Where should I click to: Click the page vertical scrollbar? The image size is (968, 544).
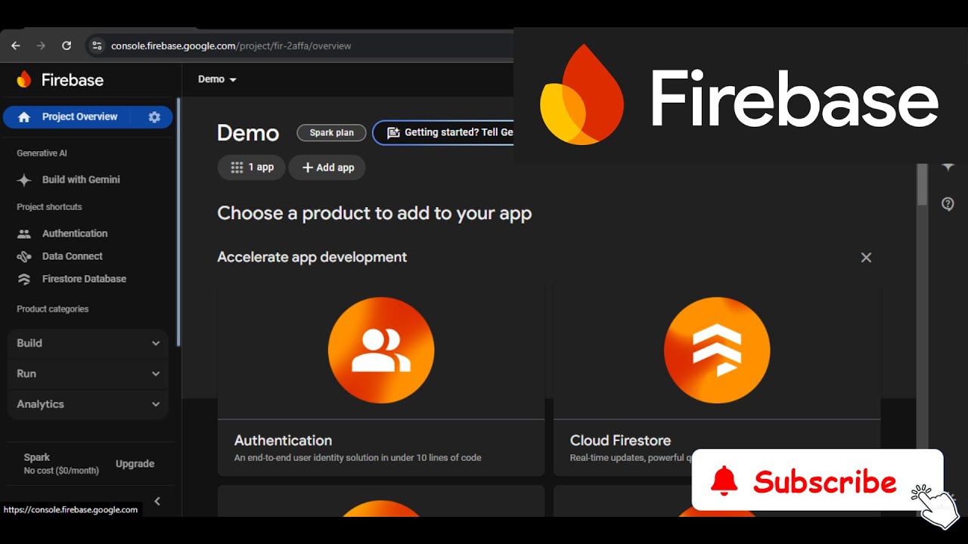(x=922, y=185)
